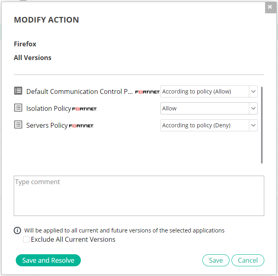The image size is (278, 276).
Task: Click the info icon near the versions notice
Action: pos(17,231)
